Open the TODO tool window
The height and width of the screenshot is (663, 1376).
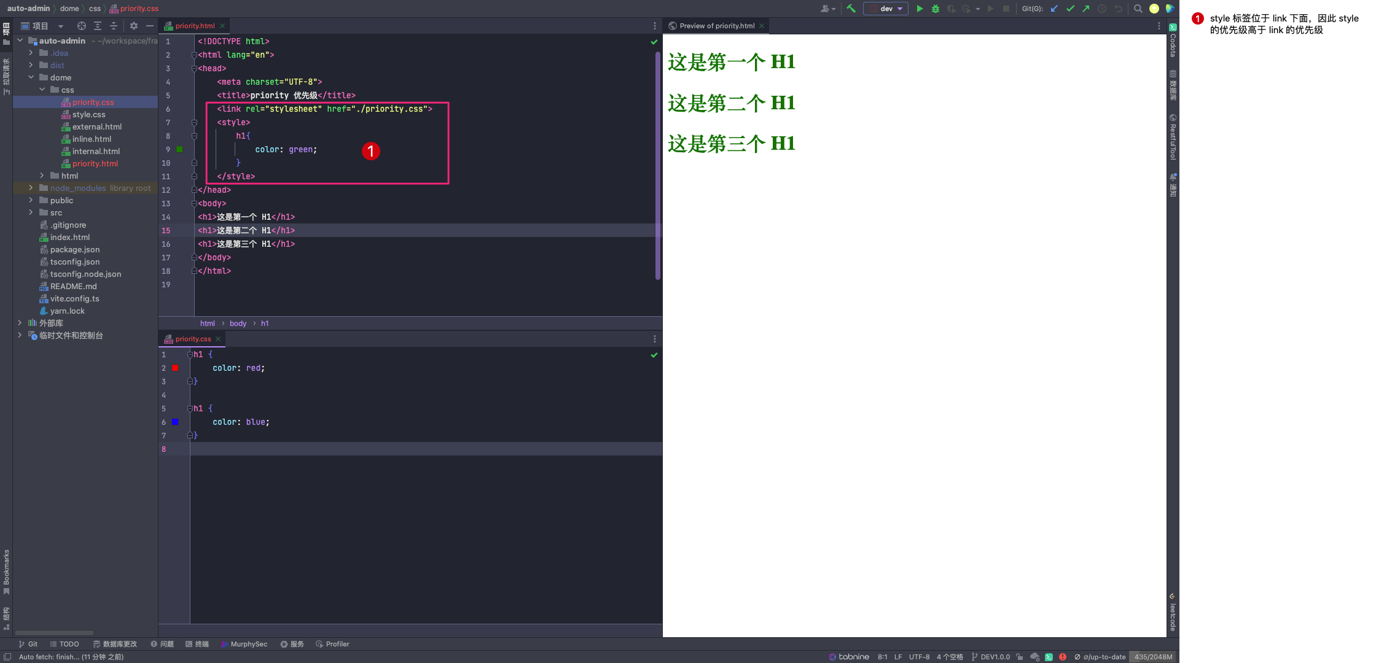click(64, 644)
